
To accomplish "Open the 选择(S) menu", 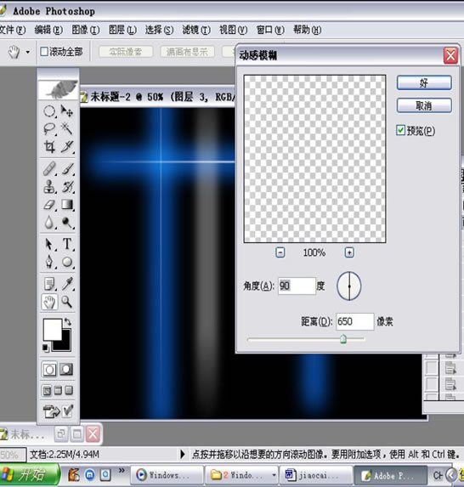I will tap(159, 30).
